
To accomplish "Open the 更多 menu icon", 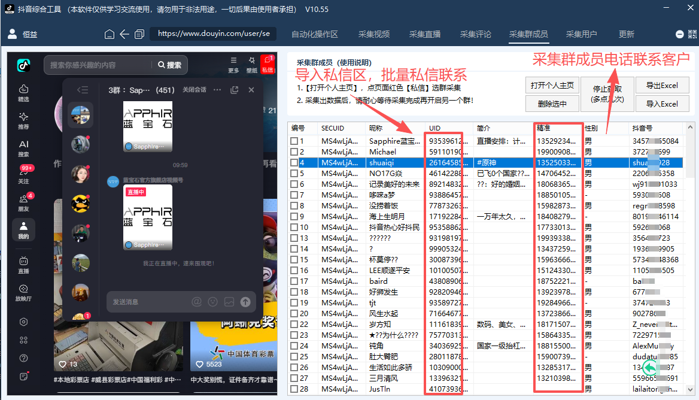I will tap(233, 65).
